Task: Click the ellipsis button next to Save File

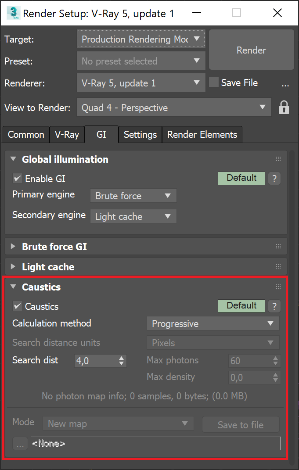Action: [x=285, y=83]
